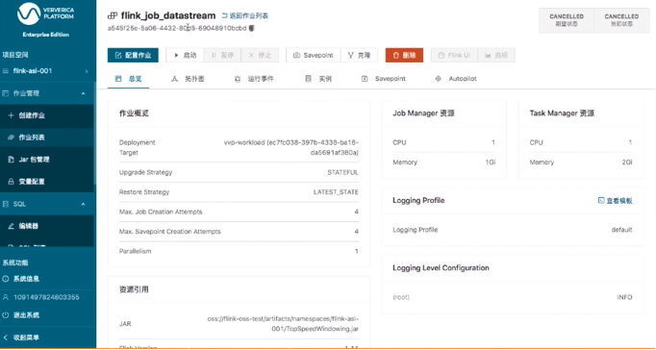
Task: Collapse the 作业管理 menu section
Action: [x=83, y=93]
